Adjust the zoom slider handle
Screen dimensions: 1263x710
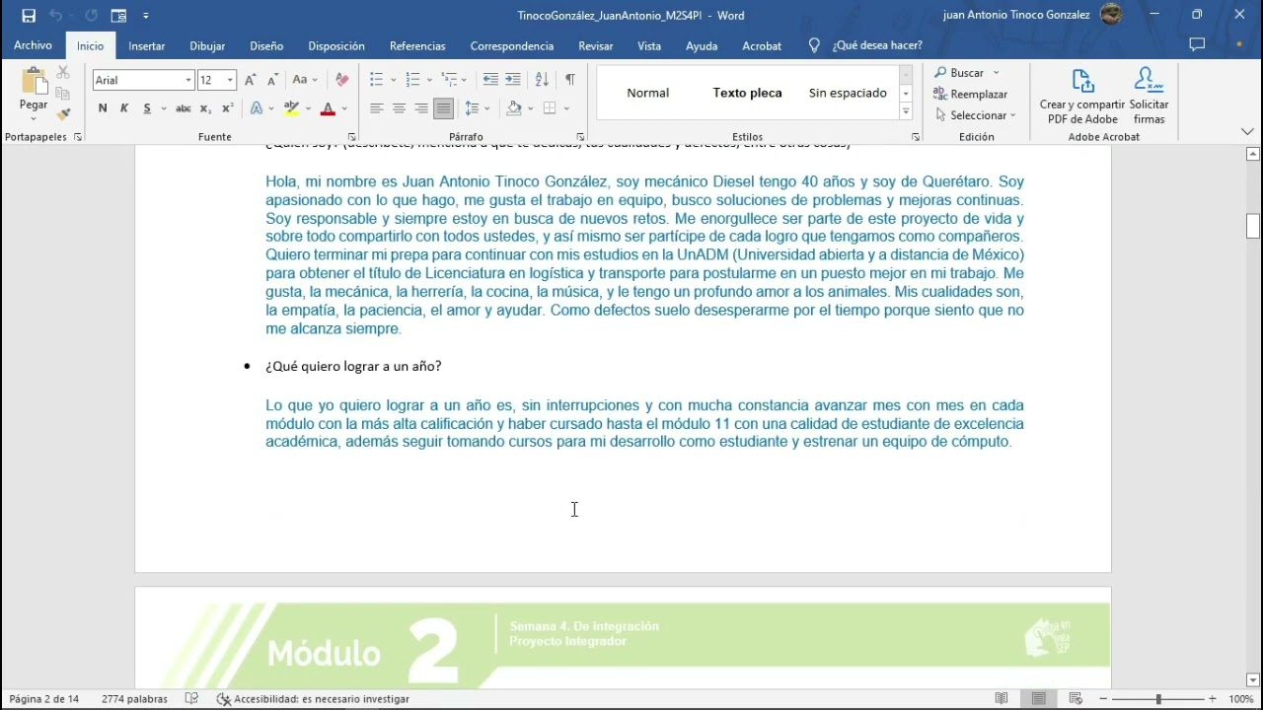1158,698
